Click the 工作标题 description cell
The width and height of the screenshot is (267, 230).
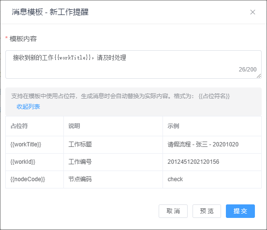tap(113, 144)
